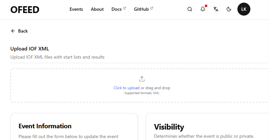269x140 pixels.
Task: Go to the Events page
Action: (76, 9)
